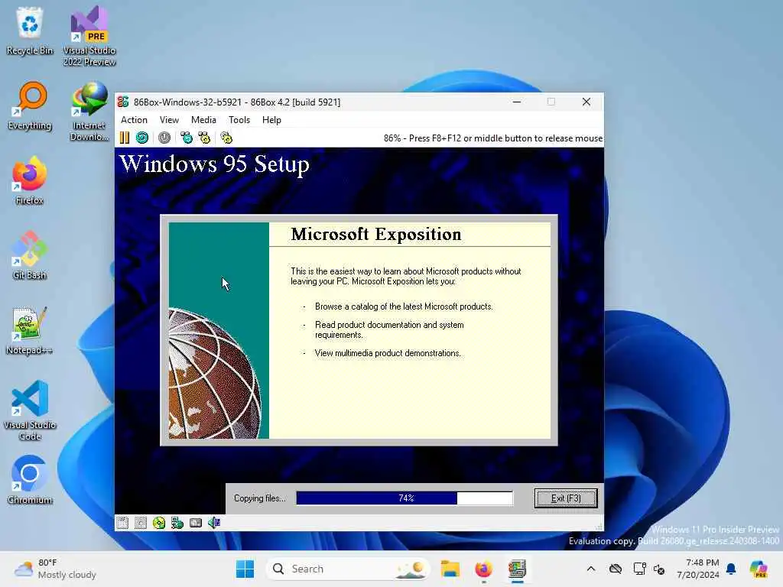This screenshot has height=587, width=783.
Task: Send Ctrl+Alt+Esc via toolbar icon
Action: [205, 138]
